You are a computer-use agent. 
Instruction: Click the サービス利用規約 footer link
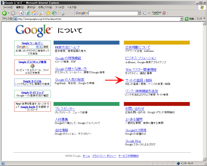[129, 156]
